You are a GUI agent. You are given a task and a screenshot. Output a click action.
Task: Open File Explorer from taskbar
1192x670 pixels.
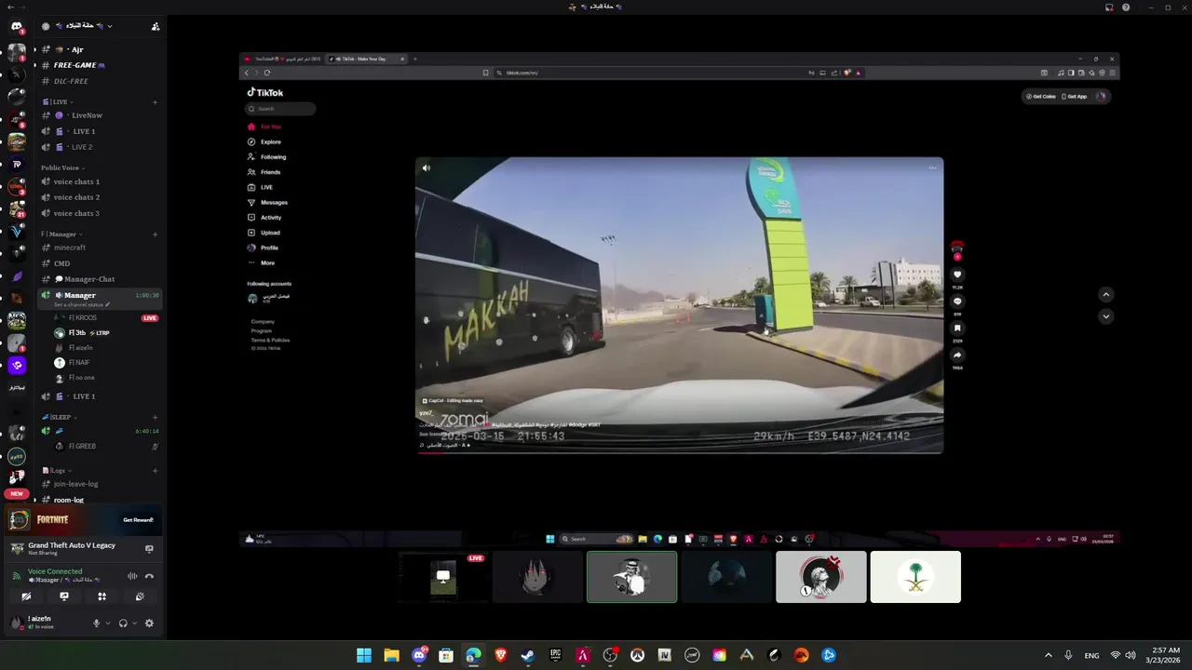[392, 655]
